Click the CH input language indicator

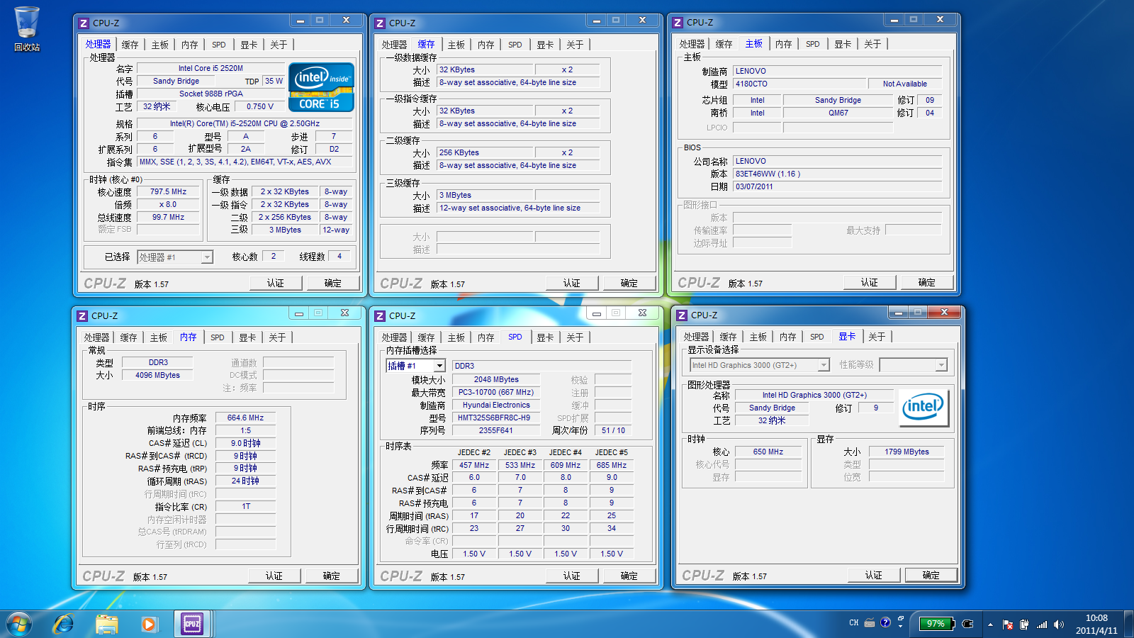[853, 623]
